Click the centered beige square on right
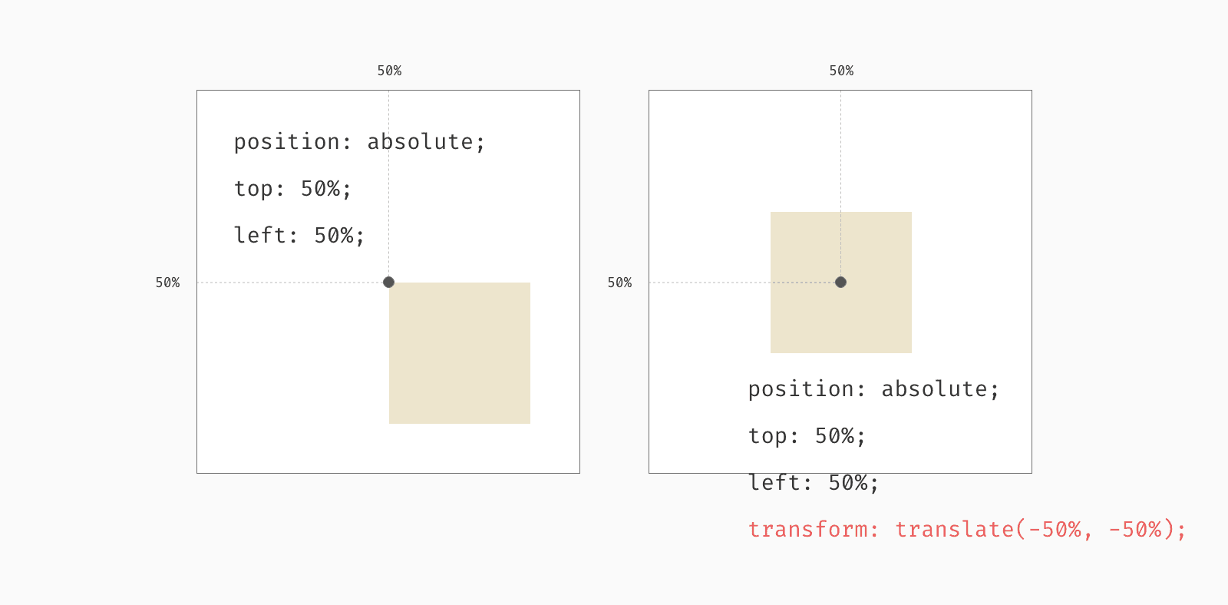Viewport: 1228px width, 605px height. click(841, 283)
